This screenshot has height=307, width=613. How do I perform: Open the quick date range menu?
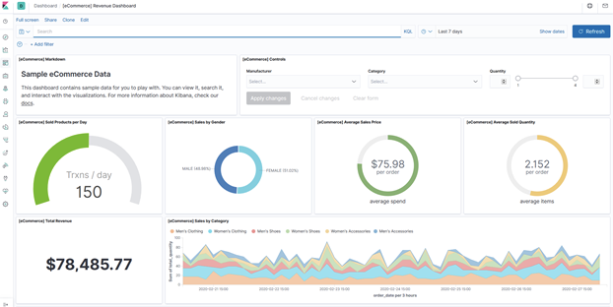coord(426,31)
